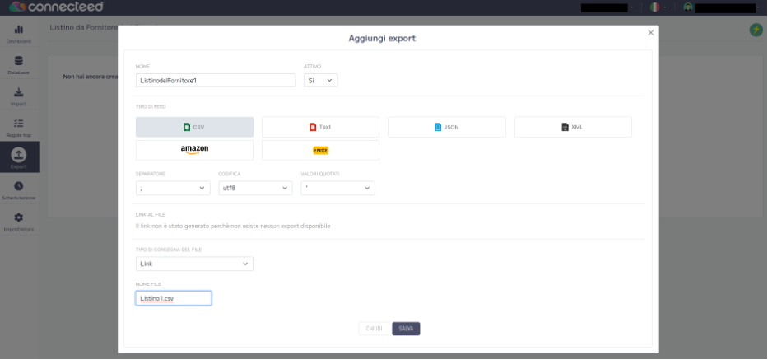Open the Codifica utf8 dropdown
The image size is (768, 360).
pyautogui.click(x=255, y=189)
